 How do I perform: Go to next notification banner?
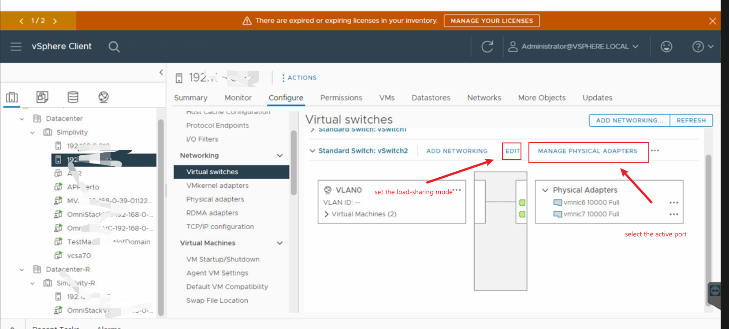(x=55, y=21)
